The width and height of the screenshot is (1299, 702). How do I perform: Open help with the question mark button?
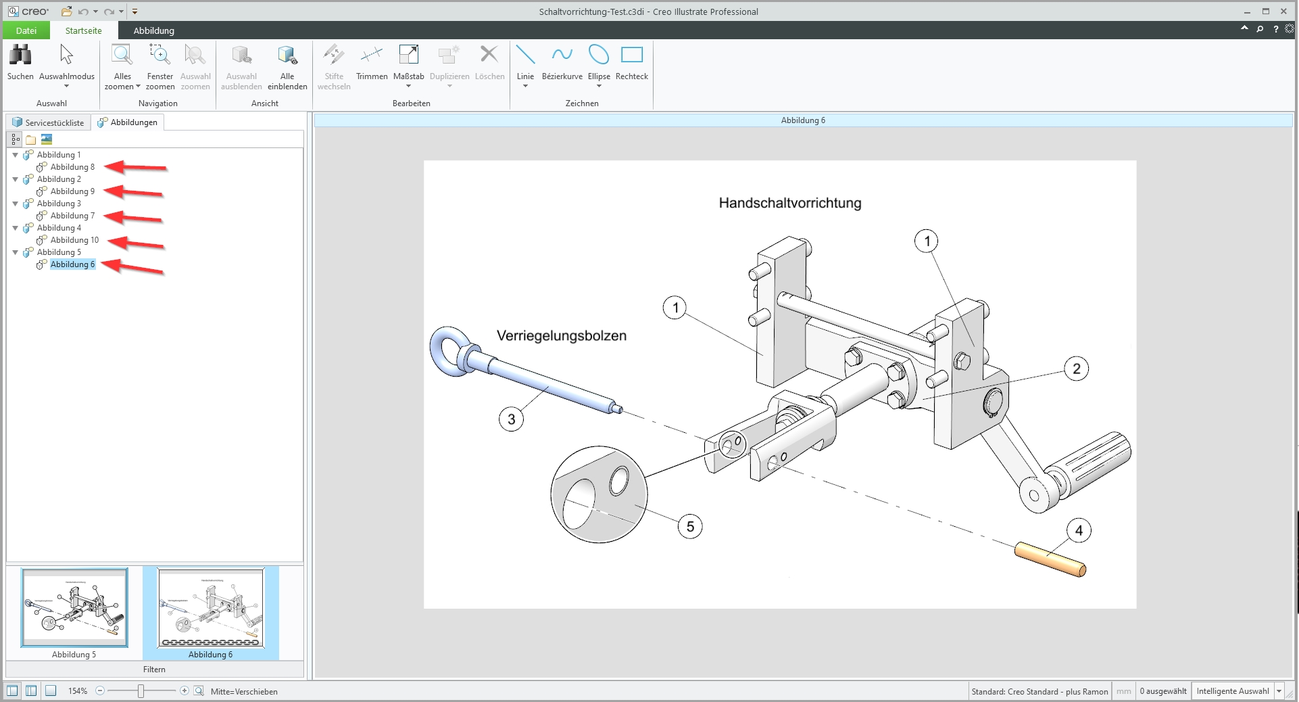point(1276,30)
